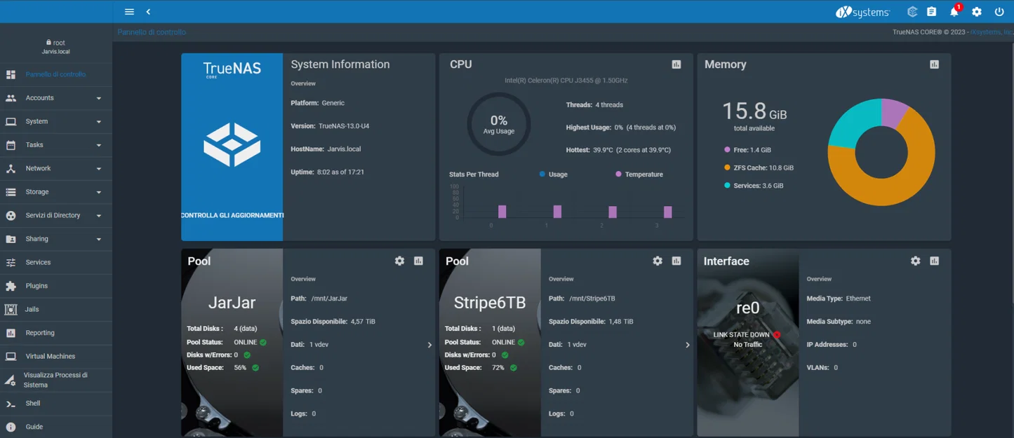Viewport: 1014px width, 438px height.
Task: Click the Jails icon in the sidebar
Action: [x=11, y=309]
